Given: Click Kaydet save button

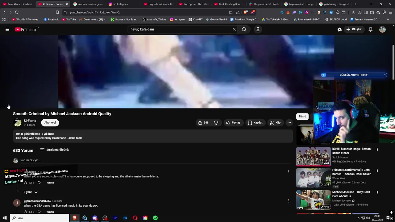Looking at the screenshot, I should [255, 122].
